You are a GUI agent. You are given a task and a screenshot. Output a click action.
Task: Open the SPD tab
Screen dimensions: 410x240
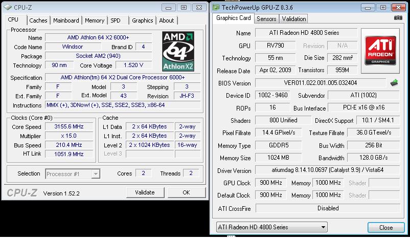[x=116, y=20]
